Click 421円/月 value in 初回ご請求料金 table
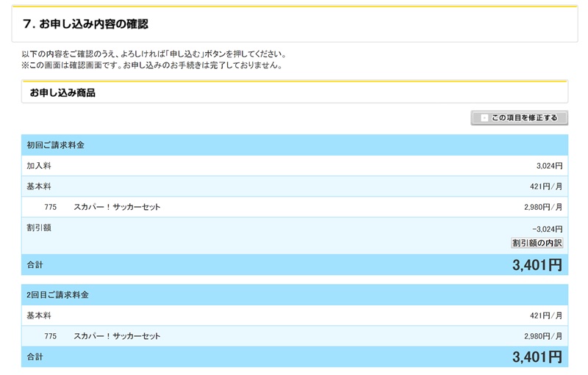The image size is (588, 375). click(x=546, y=186)
